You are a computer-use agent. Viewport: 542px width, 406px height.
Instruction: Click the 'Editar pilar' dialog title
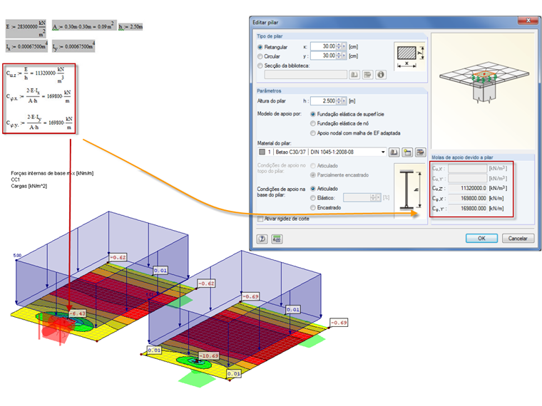[265, 23]
